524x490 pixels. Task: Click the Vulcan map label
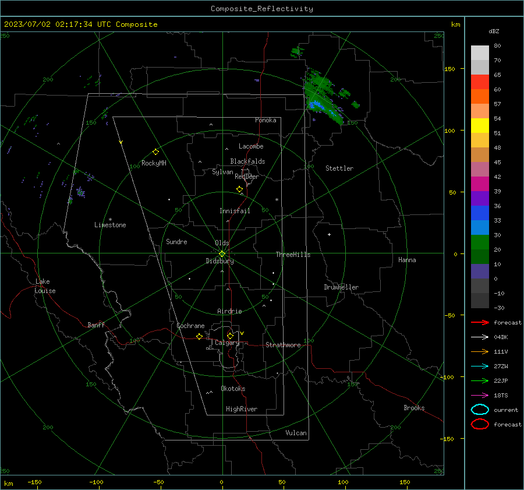(296, 433)
